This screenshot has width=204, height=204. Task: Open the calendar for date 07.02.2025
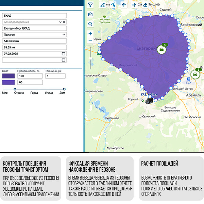(x=64, y=54)
